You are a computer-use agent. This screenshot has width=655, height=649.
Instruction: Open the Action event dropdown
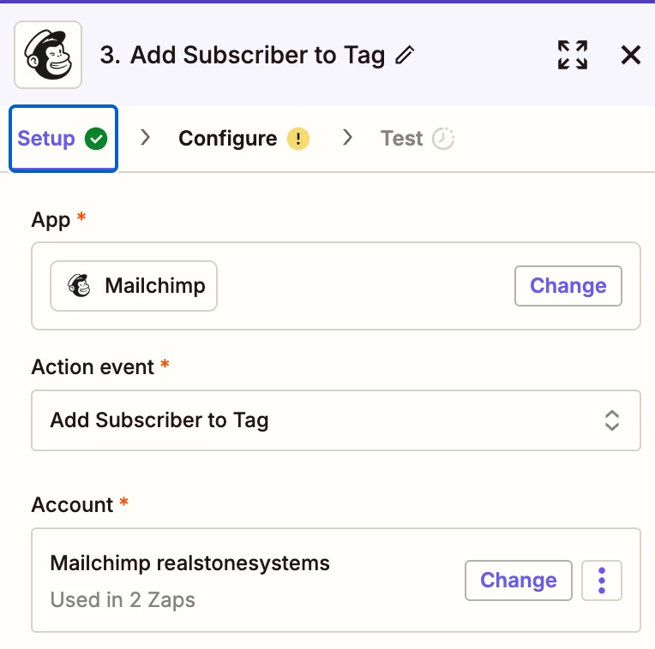click(x=335, y=420)
